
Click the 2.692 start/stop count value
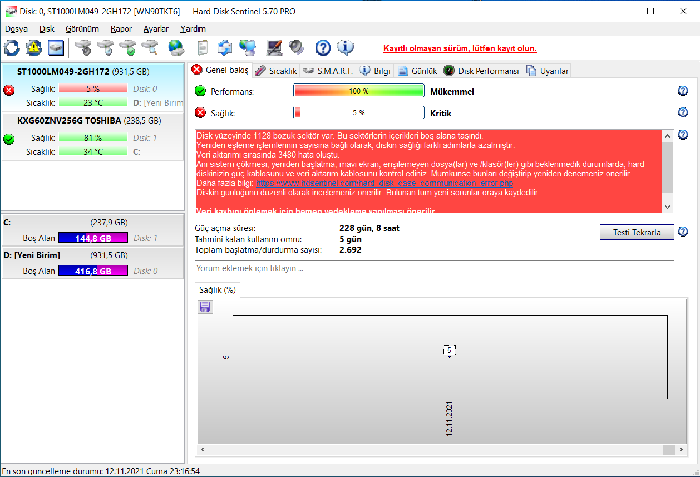coord(351,250)
